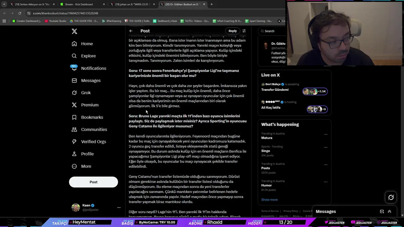Click listener avatars badge +9
This screenshot has width=404, height=227.
click(x=317, y=109)
